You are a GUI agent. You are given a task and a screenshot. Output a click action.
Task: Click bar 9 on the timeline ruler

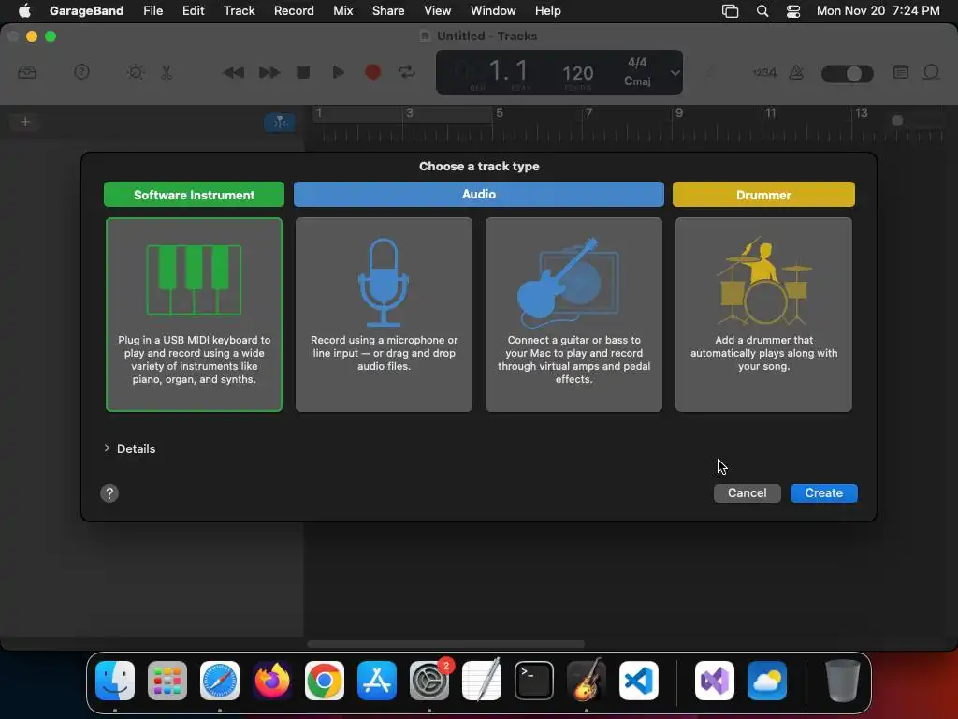679,113
